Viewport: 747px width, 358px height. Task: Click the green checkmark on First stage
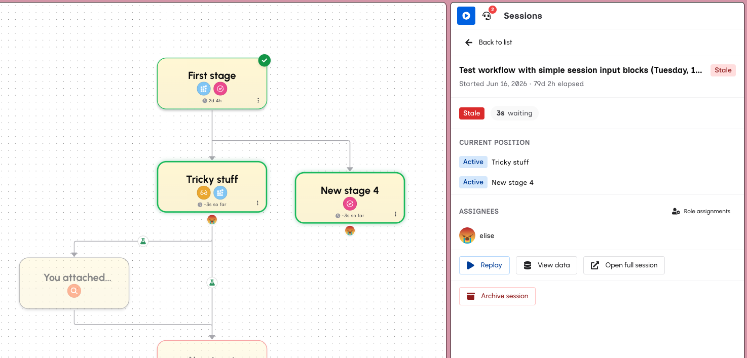pos(264,60)
